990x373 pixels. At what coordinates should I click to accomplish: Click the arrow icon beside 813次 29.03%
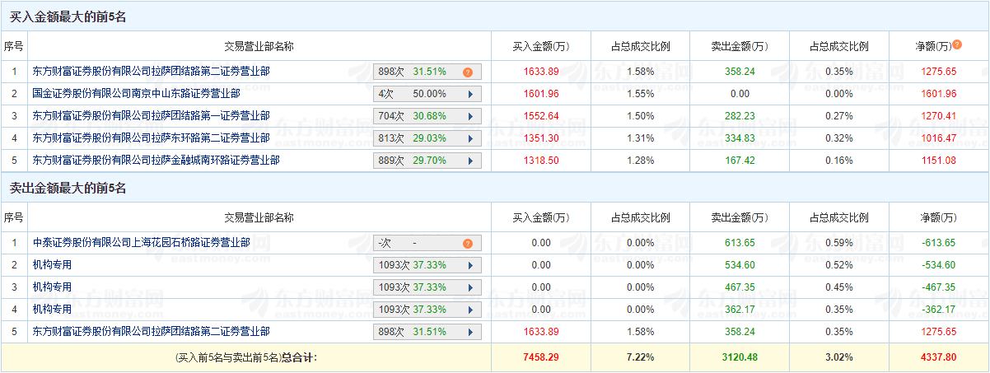tap(470, 138)
